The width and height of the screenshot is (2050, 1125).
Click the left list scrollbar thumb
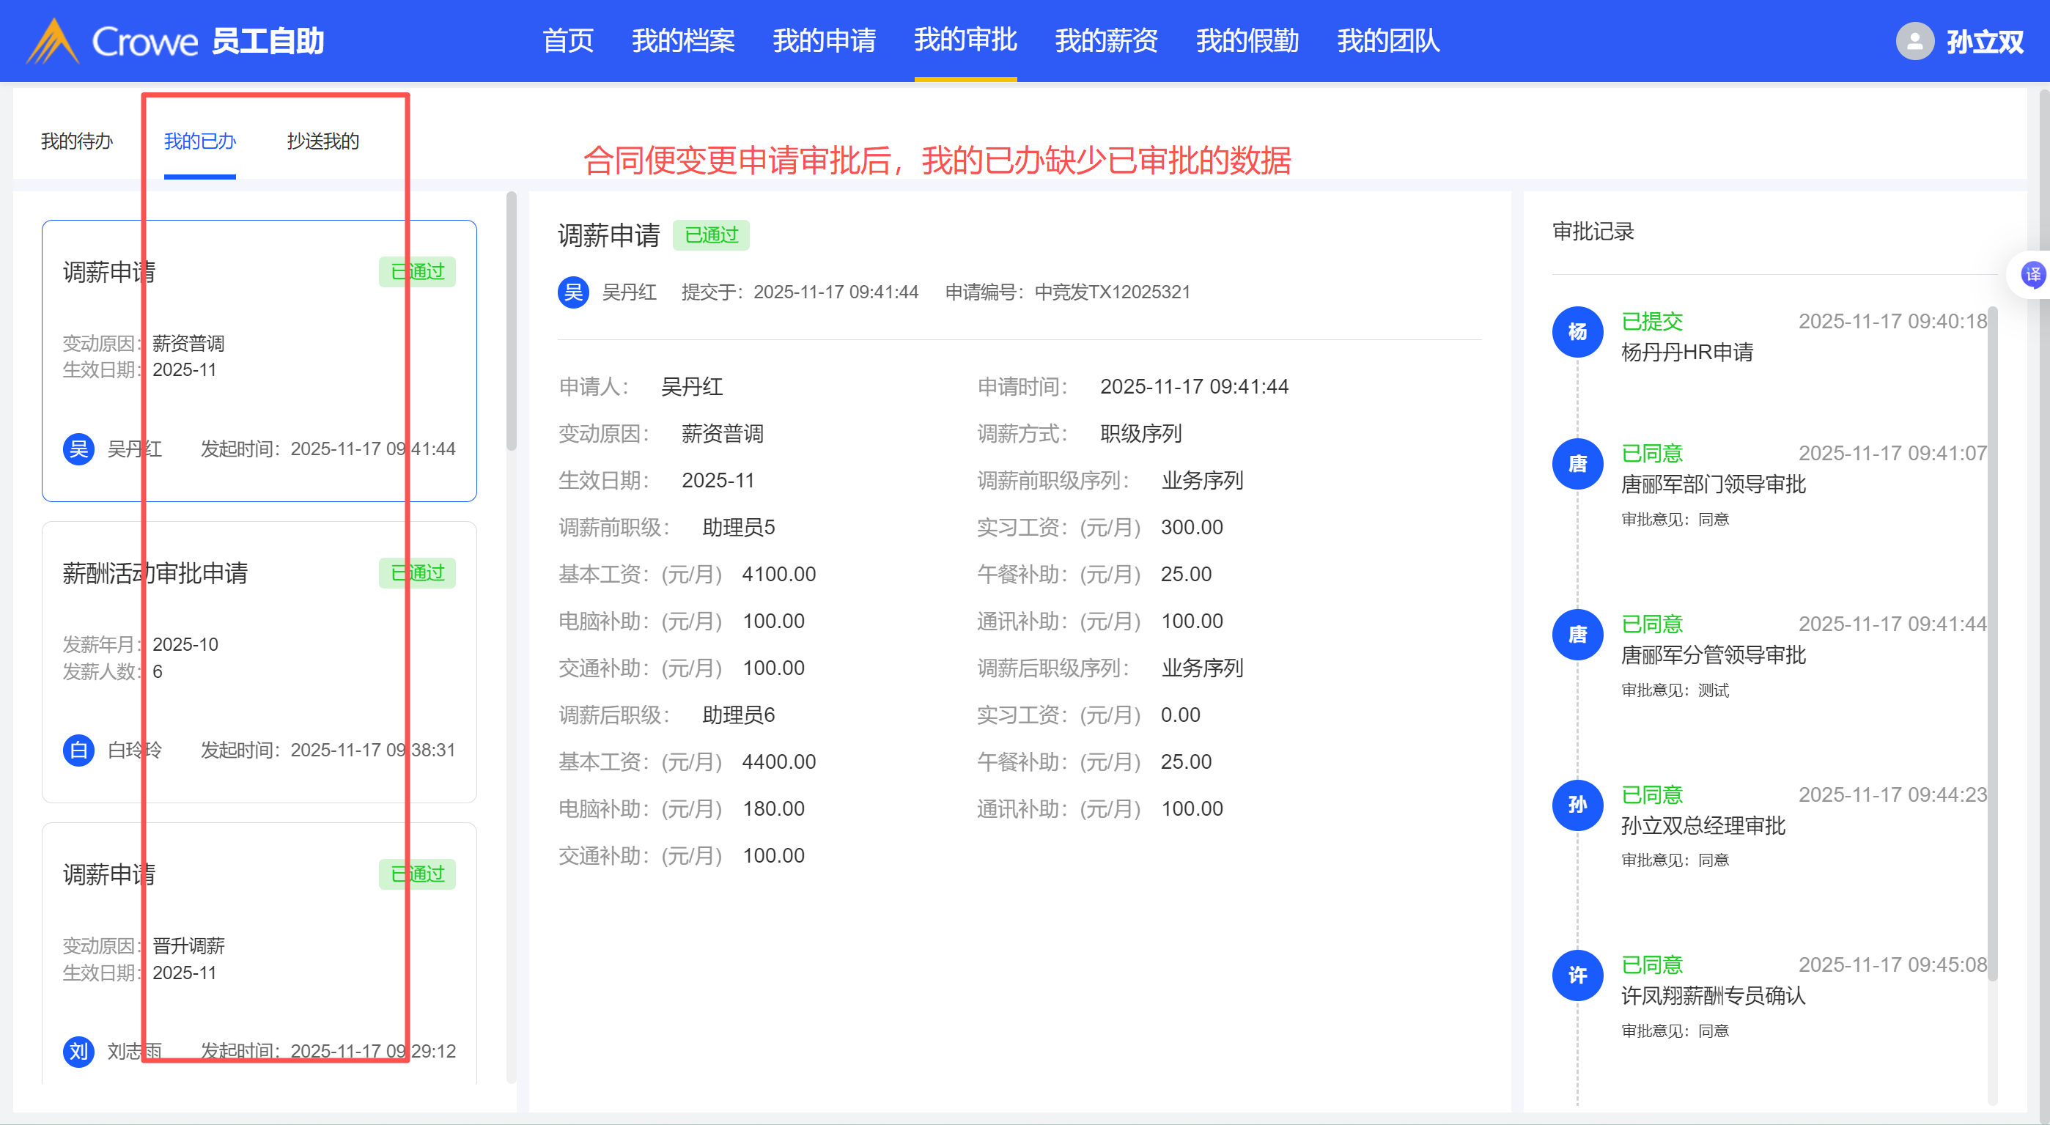[511, 322]
